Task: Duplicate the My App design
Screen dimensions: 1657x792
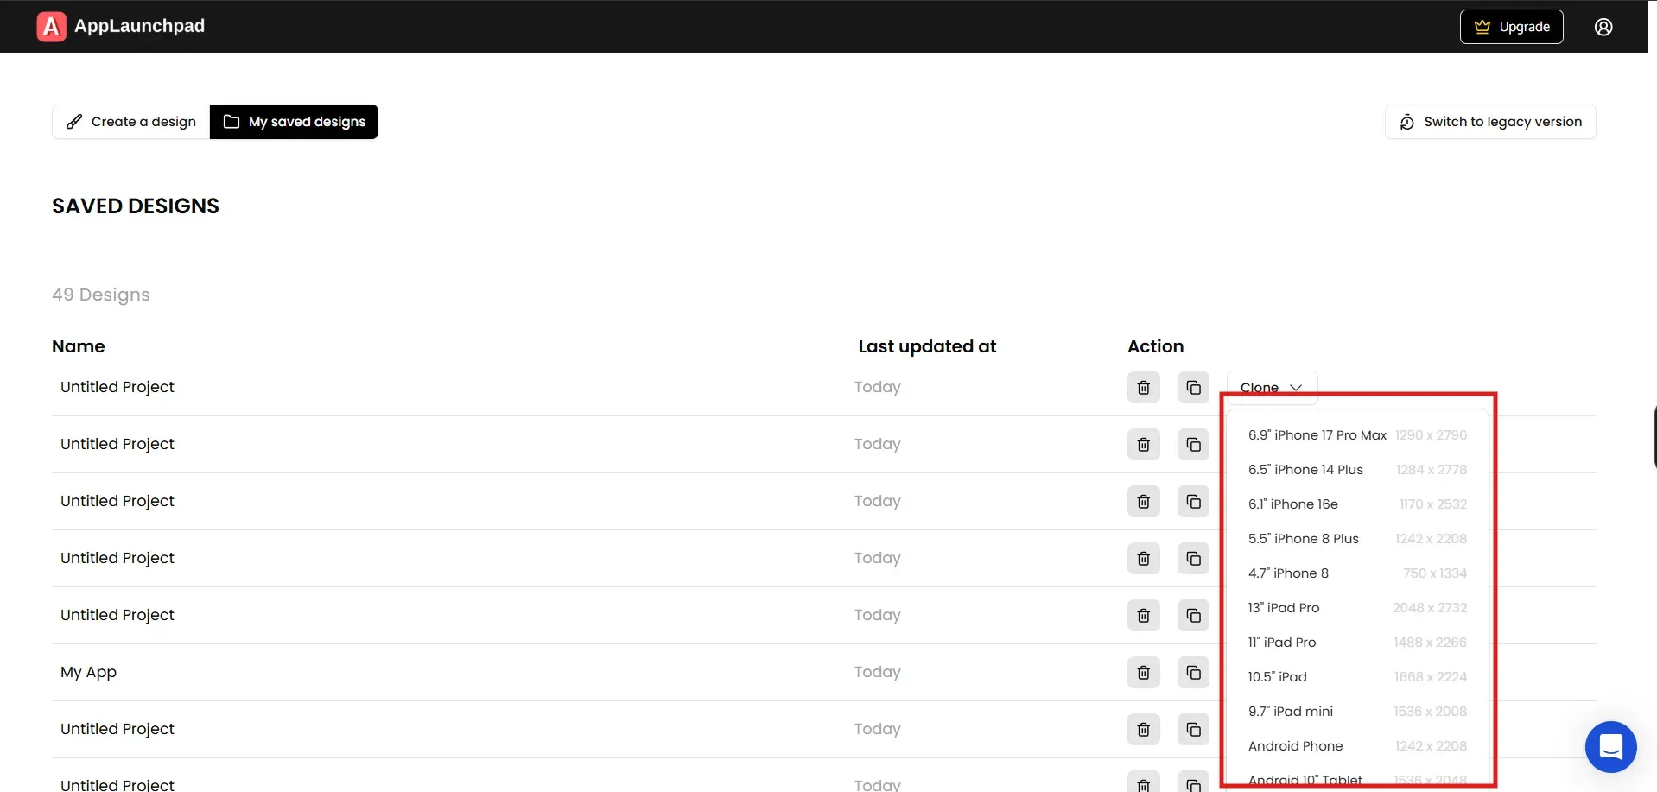Action: 1193,672
